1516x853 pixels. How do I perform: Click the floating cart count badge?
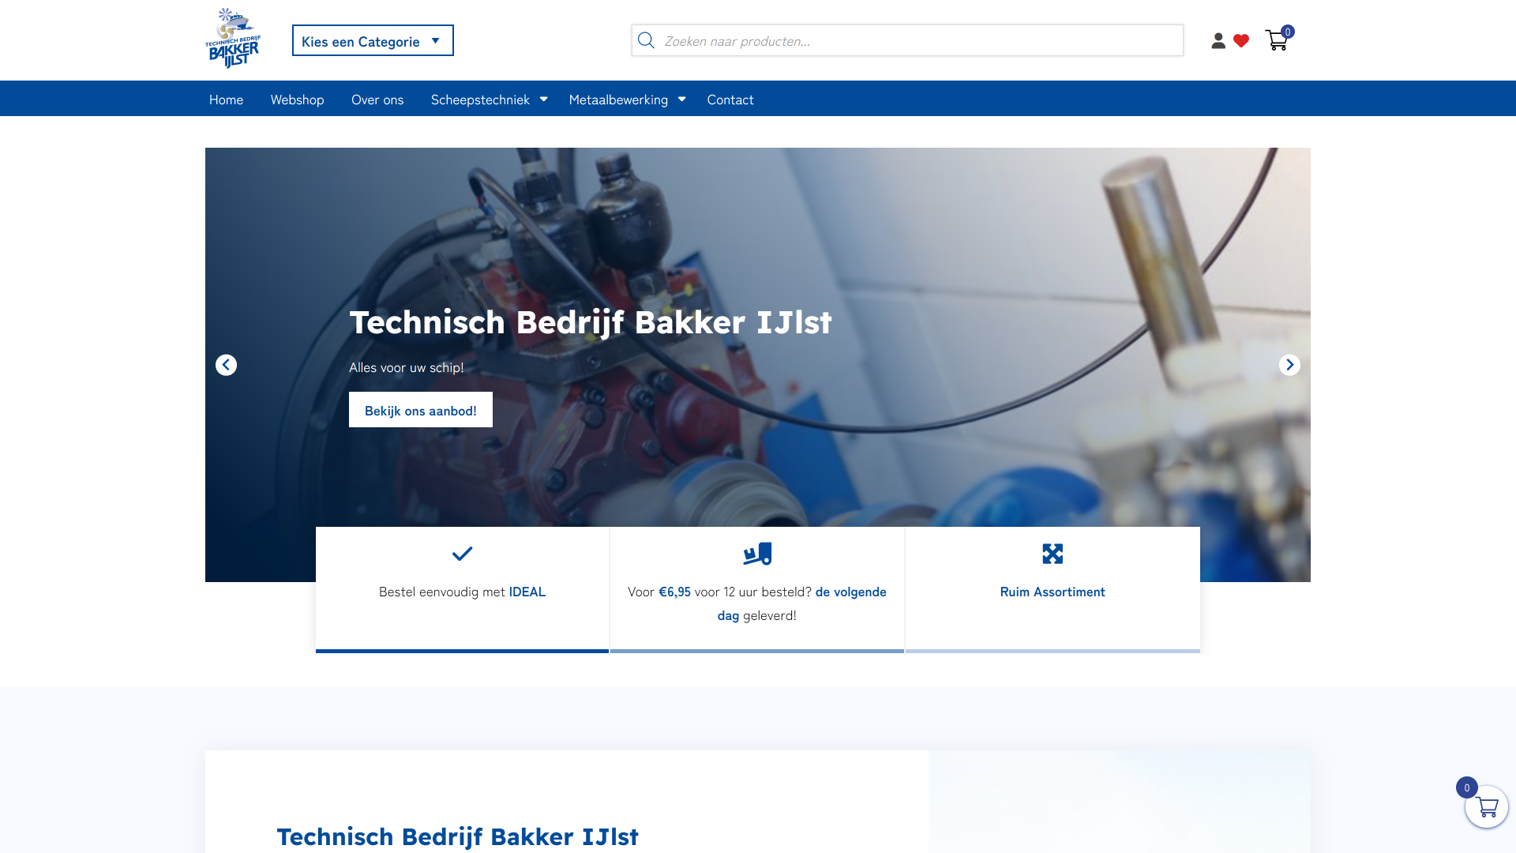click(1467, 787)
